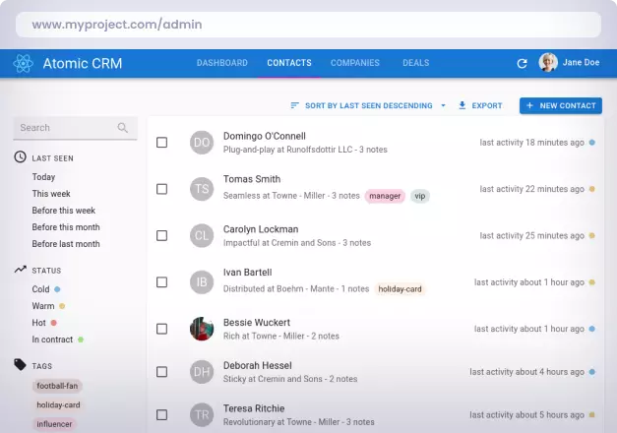Screen dimensions: 617x433
Task: Filter contacts by Hot status
Action: pyautogui.click(x=39, y=322)
